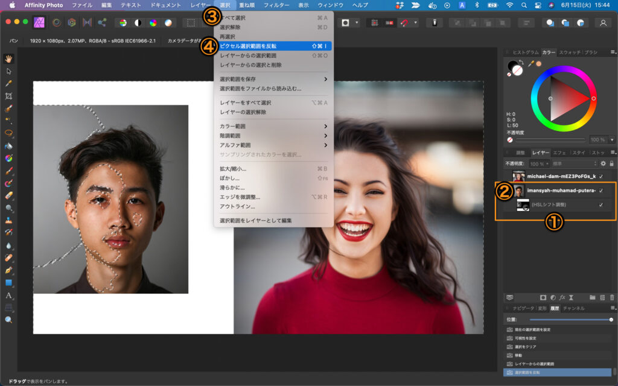
Task: Switch to the Liquify Persona icon
Action: click(x=56, y=22)
